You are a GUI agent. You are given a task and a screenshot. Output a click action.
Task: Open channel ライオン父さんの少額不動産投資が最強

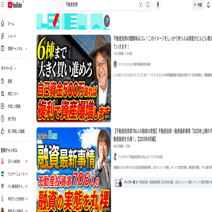[134, 64]
